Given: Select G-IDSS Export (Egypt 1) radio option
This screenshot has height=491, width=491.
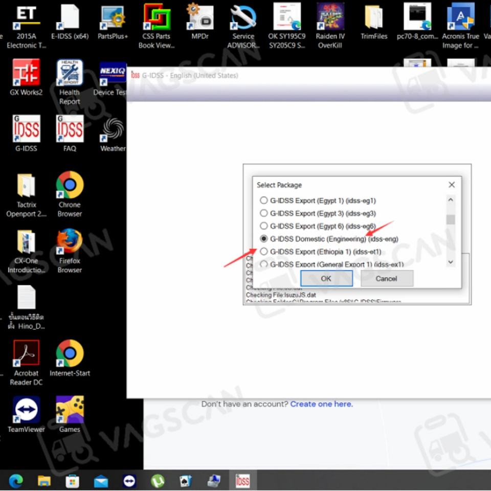Looking at the screenshot, I should (x=264, y=200).
